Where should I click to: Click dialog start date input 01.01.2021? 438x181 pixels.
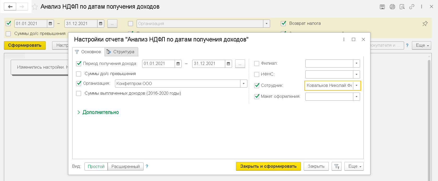tap(159, 64)
